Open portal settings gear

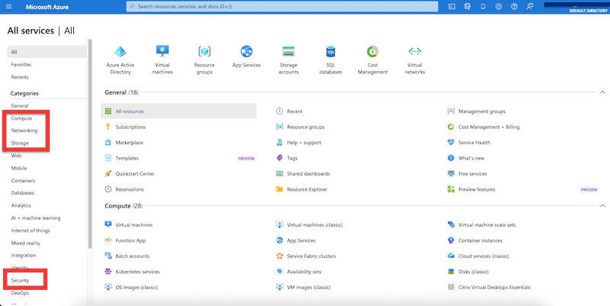499,7
